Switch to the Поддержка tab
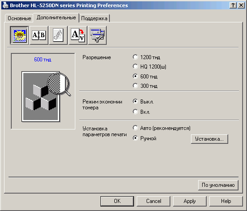This screenshot has height=211, width=247. 94,18
